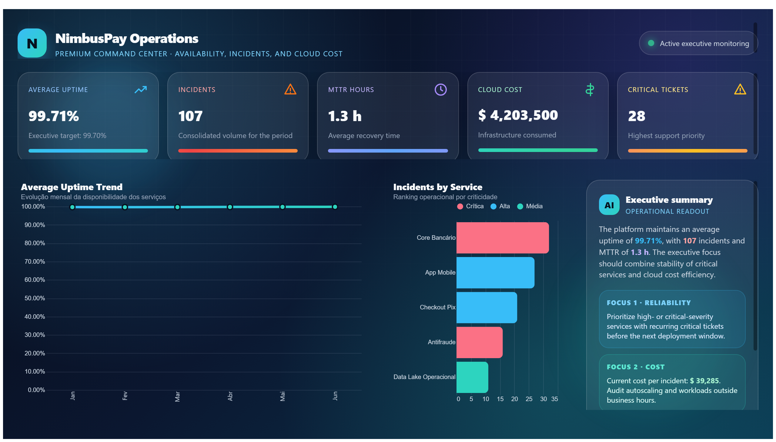Viewport: 776px width, 442px height.
Task: Click the Executive target: 99.70% text
Action: [x=68, y=136]
